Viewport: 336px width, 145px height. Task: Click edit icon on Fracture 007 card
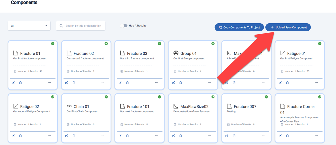click(227, 136)
